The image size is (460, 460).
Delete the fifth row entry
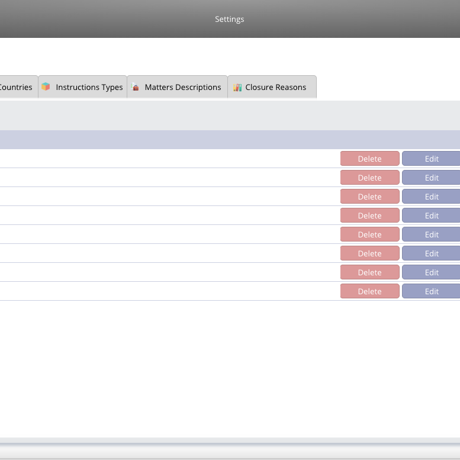coord(369,234)
